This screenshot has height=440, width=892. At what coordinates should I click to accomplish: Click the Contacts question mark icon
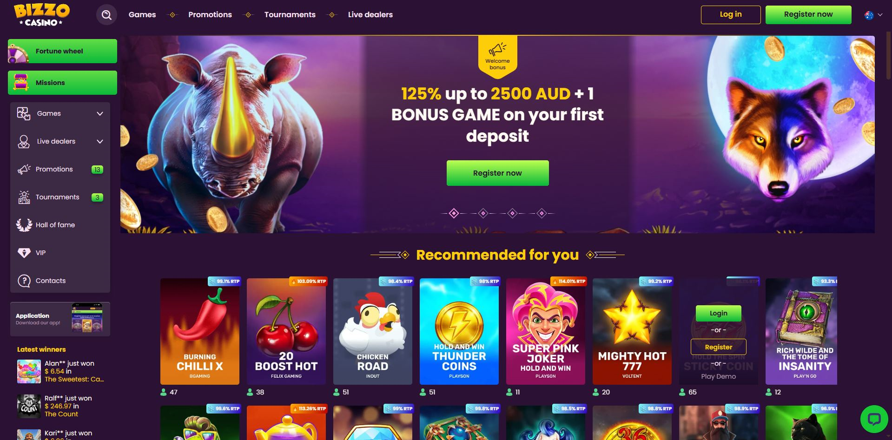pos(24,281)
